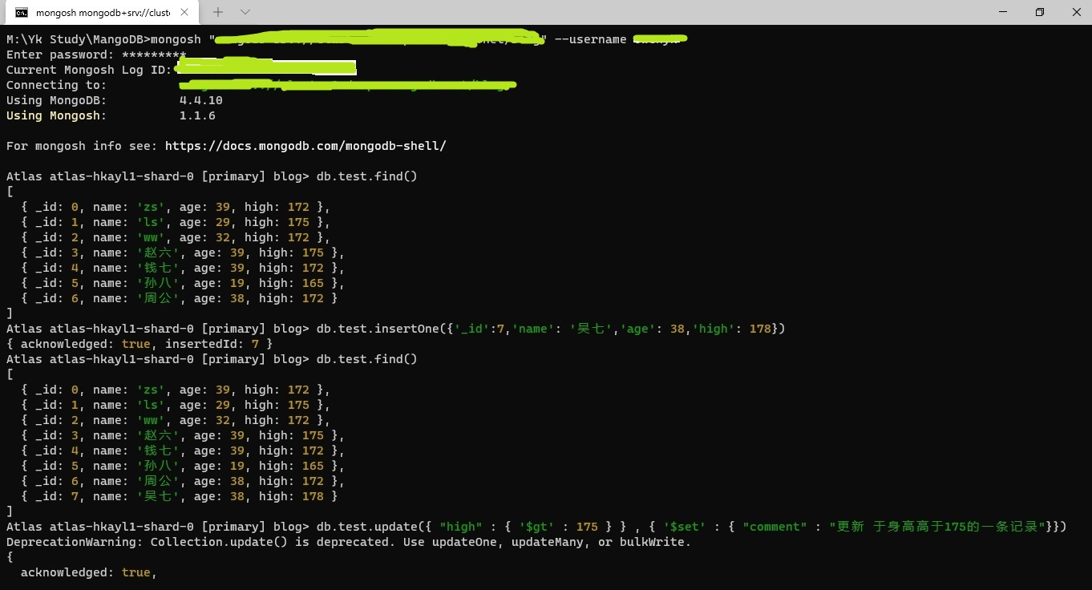Click the 'Enter password: *********' line

96,55
